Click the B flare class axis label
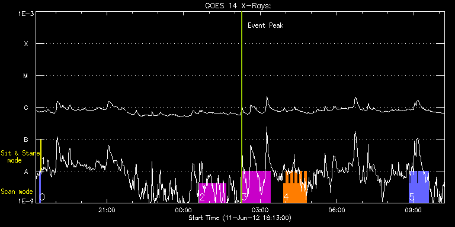The image size is (455, 227). click(26, 140)
